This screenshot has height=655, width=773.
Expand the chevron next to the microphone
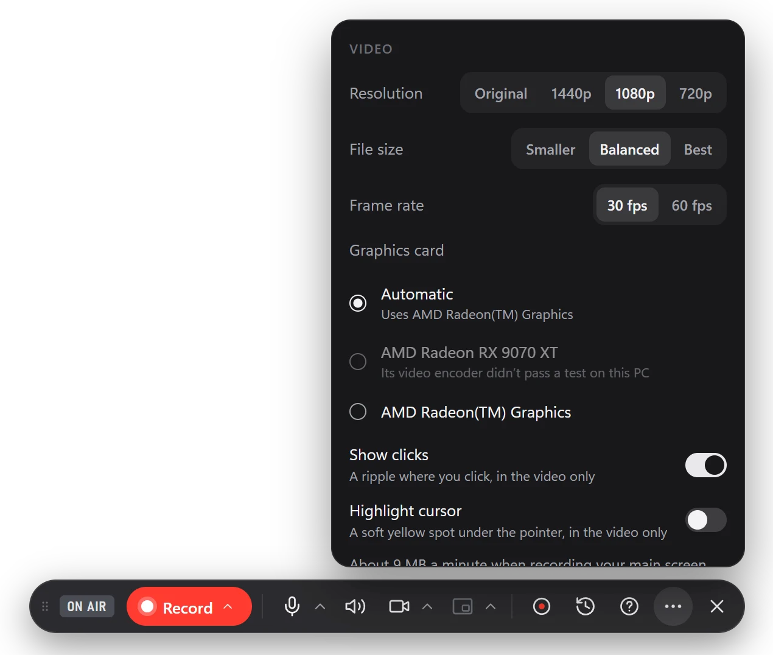coord(320,606)
